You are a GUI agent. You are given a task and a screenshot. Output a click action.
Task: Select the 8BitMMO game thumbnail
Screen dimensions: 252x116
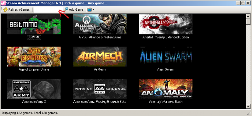click(x=34, y=24)
